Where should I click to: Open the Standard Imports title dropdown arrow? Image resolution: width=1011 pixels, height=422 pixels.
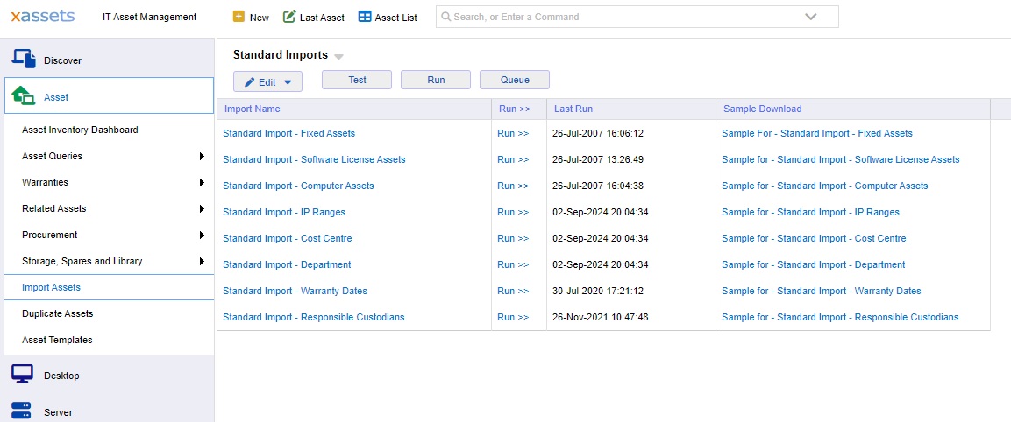tap(338, 57)
